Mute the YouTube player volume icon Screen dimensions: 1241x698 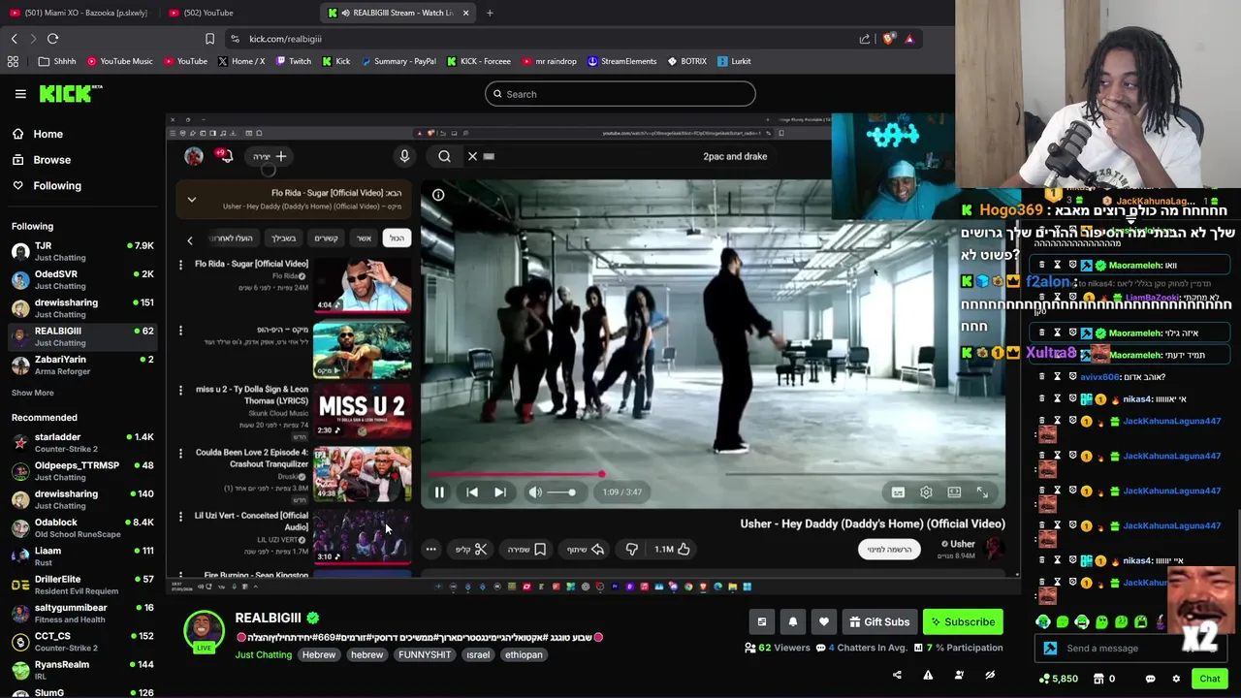[x=535, y=492]
